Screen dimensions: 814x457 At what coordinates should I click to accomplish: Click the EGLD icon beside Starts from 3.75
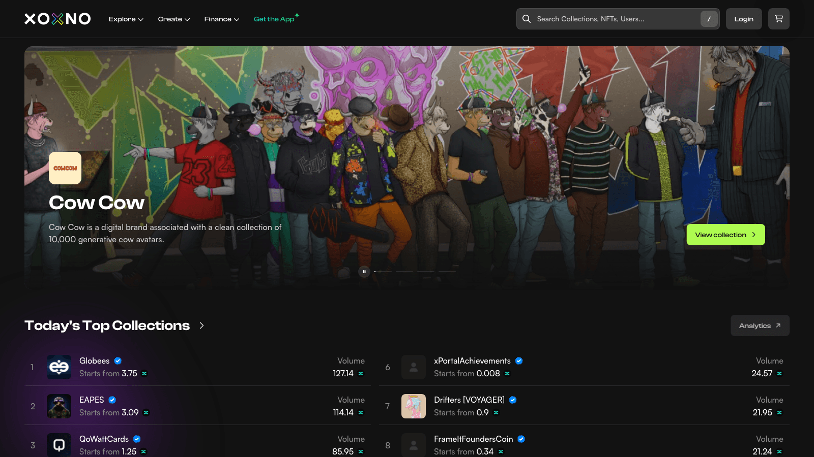pos(144,373)
